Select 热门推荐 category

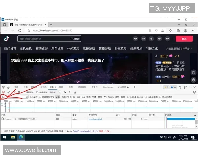tap(10, 49)
